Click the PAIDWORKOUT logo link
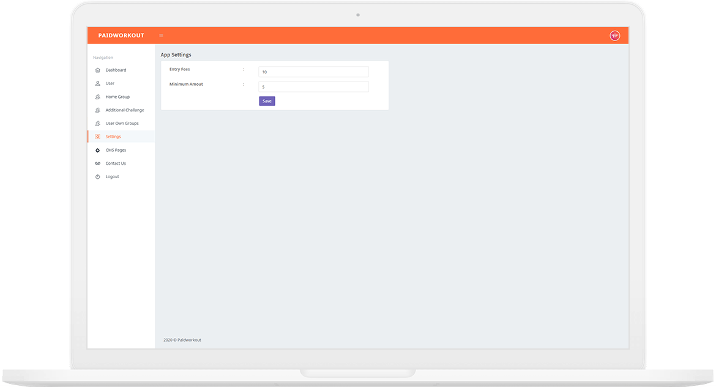 point(121,36)
